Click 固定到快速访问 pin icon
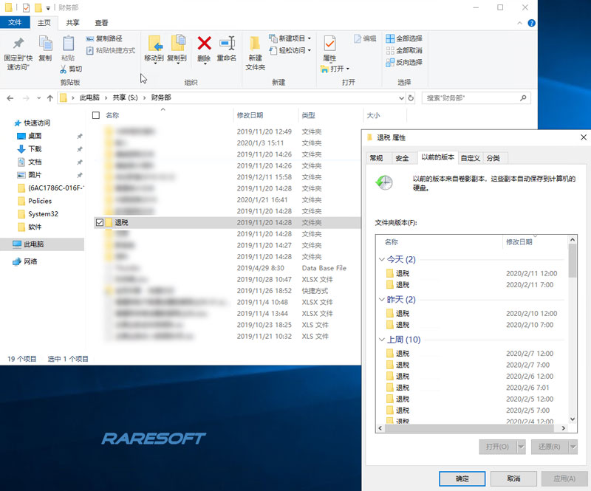Screen dimensions: 591x491 pos(18,44)
